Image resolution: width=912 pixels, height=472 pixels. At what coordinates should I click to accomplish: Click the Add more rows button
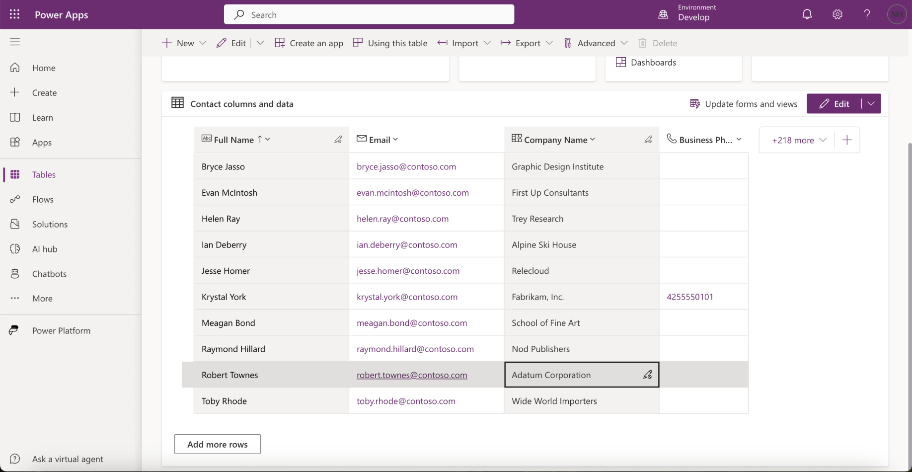(217, 444)
